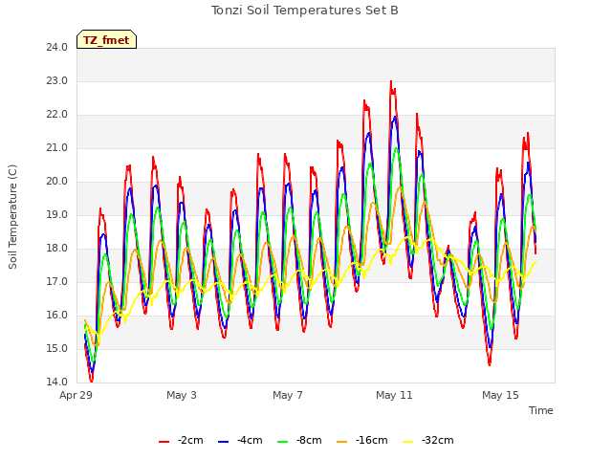Click the May 11 x-axis tick label
The height and width of the screenshot is (459, 612).
coord(394,395)
